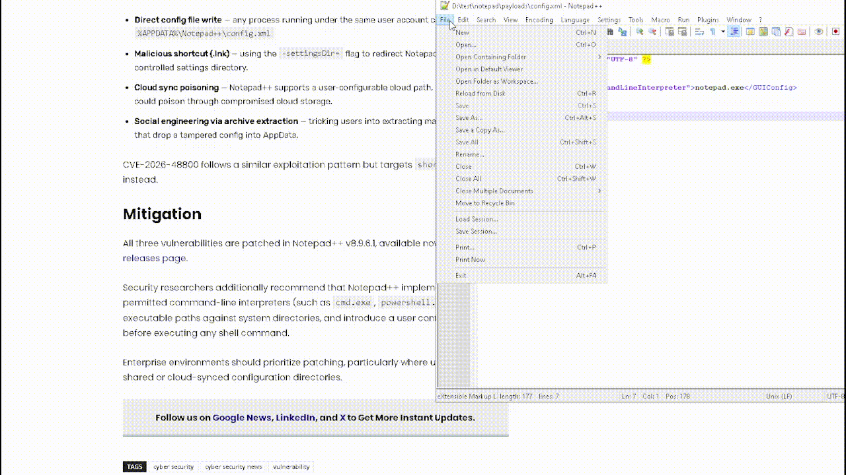Toggle the Monitoring eye icon
Viewport: 846px width, 475px height.
coord(819,32)
